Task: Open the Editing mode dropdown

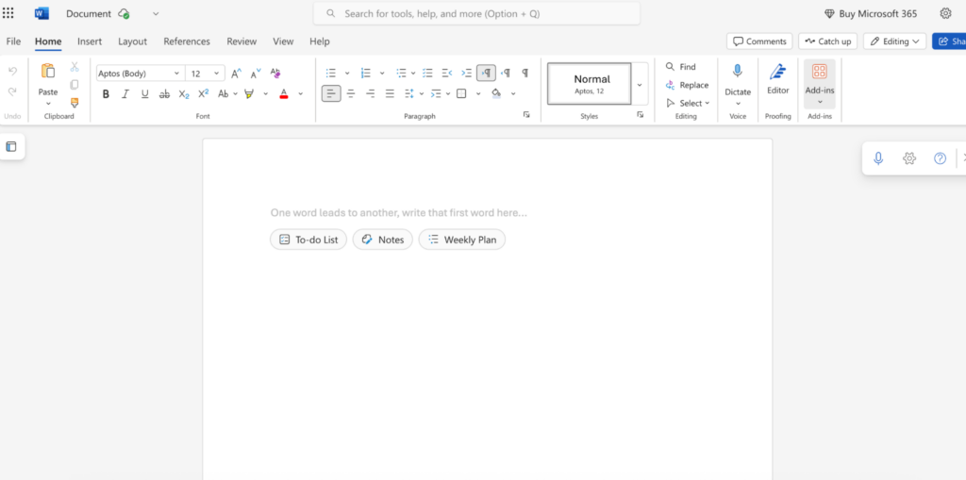Action: pos(894,41)
